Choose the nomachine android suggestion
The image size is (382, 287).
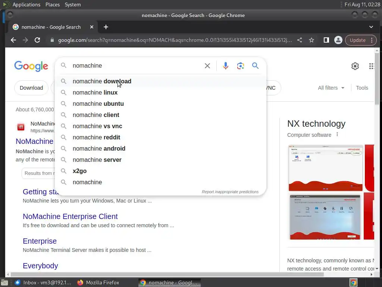[x=161, y=149]
